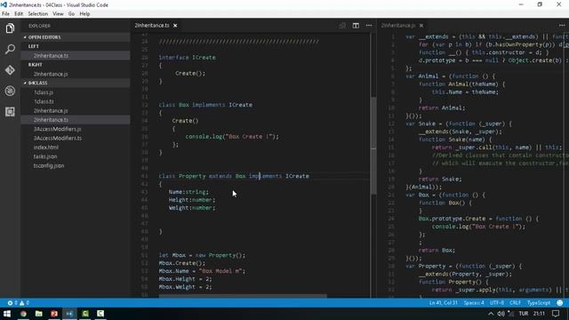Open the preview/changes icon left of split editor

pyautogui.click(x=342, y=26)
